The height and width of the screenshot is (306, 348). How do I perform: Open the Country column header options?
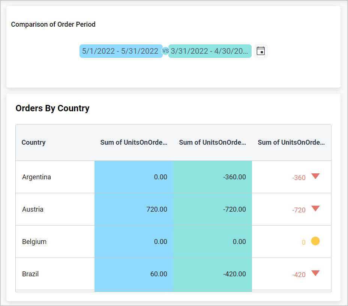(x=33, y=142)
